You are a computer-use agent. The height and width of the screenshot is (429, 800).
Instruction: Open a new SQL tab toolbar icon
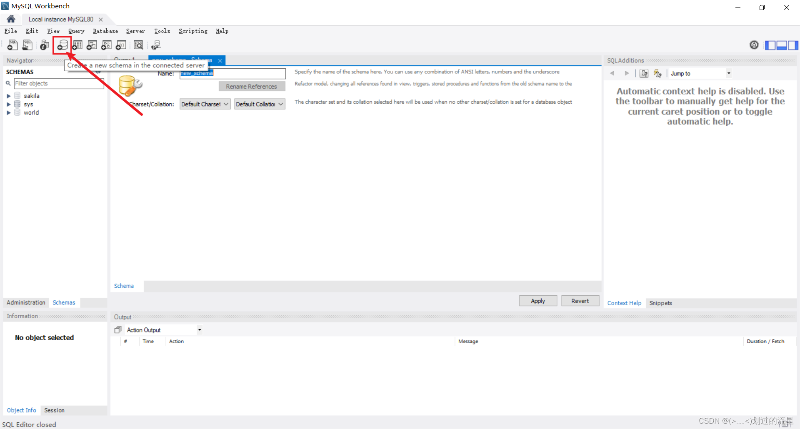[12, 45]
